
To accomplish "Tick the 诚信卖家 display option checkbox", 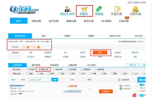I will 96,69.
